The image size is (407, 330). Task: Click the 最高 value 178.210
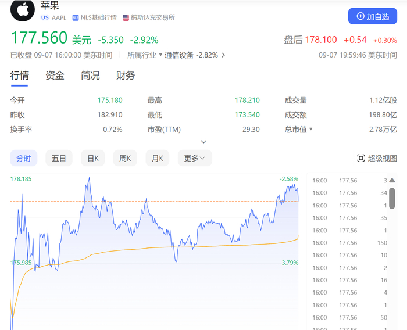point(247,100)
